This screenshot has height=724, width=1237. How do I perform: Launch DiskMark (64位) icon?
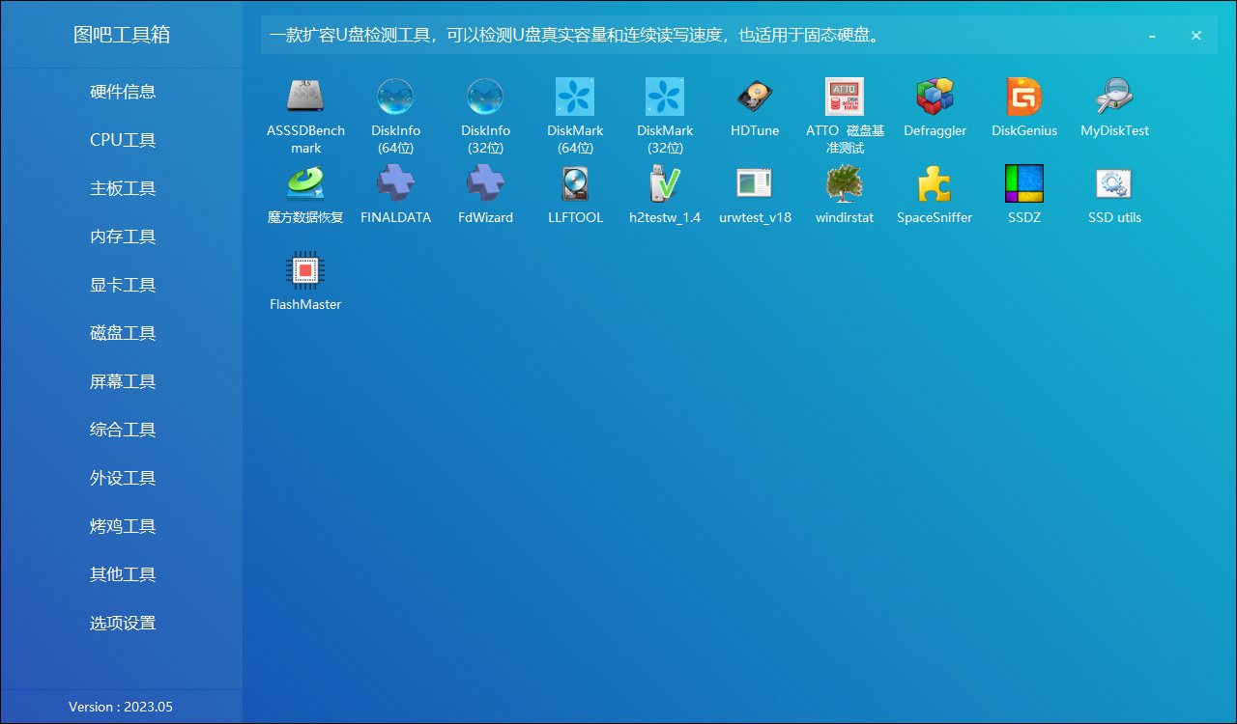tap(575, 97)
